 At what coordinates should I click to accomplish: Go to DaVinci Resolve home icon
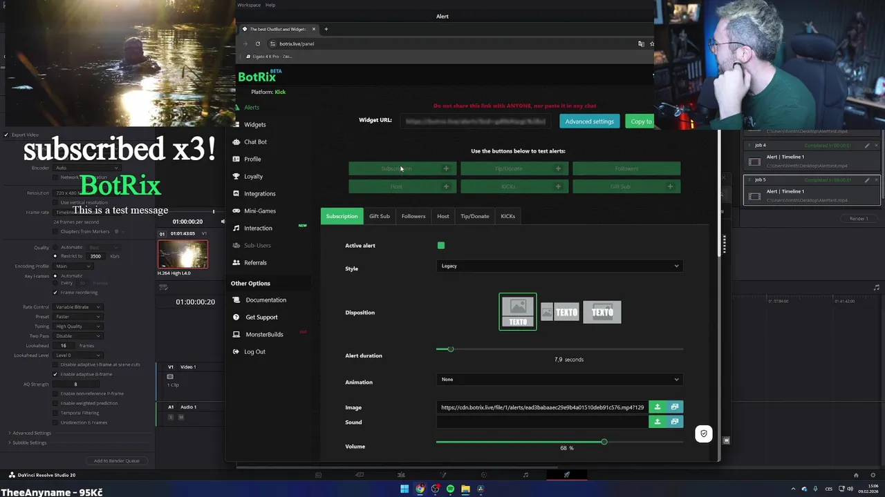[856, 475]
